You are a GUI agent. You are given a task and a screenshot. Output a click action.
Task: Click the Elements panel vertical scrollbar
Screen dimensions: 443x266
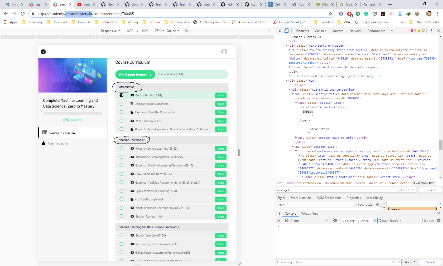[441, 145]
